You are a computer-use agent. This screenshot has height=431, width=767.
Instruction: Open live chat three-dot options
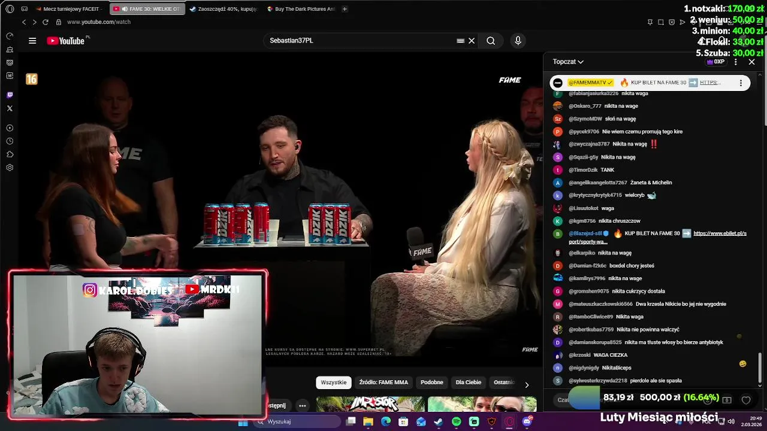click(736, 62)
